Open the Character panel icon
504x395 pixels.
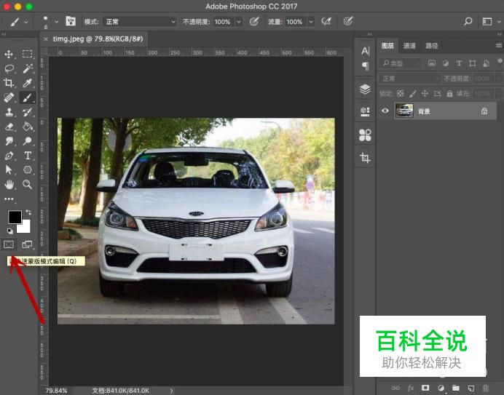pos(365,51)
